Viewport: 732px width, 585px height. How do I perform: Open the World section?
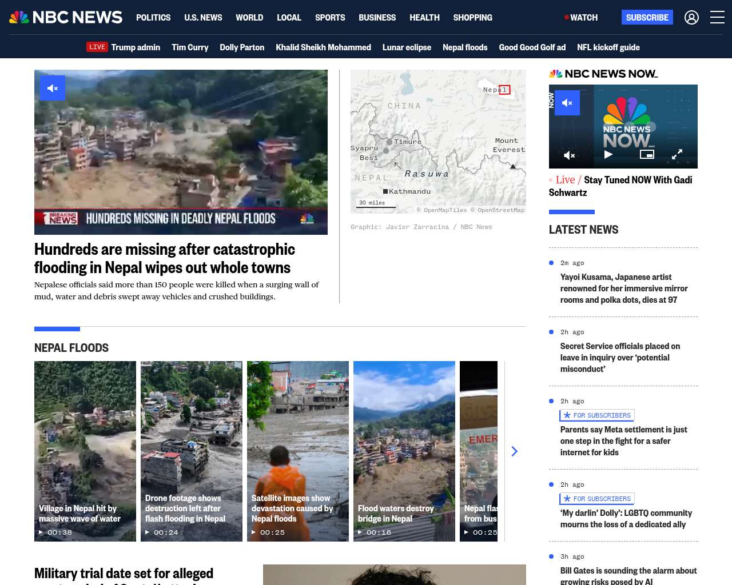(249, 18)
